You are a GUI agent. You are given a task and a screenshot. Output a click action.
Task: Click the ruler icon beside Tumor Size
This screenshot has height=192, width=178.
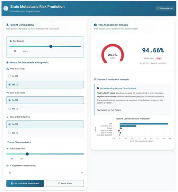click(7, 148)
